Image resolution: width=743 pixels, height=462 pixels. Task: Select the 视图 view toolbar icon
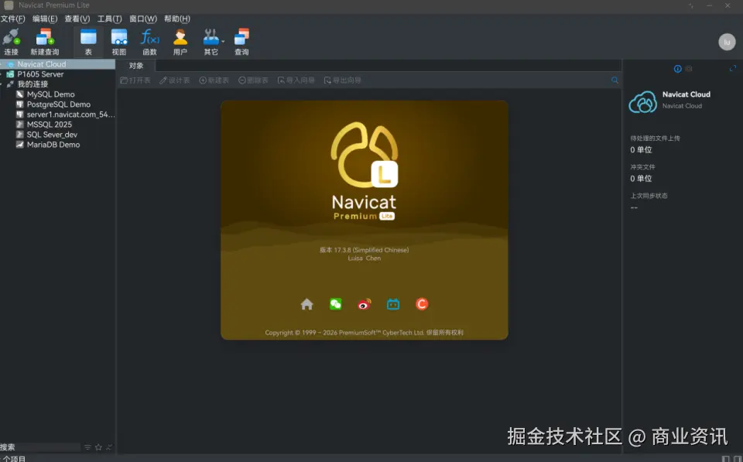coord(119,42)
